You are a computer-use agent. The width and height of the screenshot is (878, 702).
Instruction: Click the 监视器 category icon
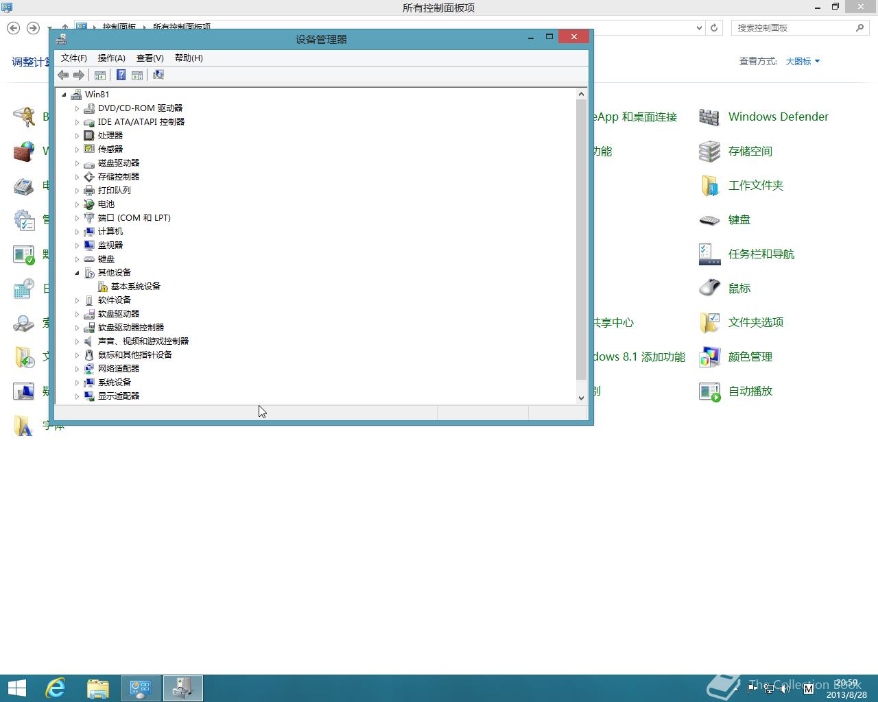pyautogui.click(x=89, y=245)
